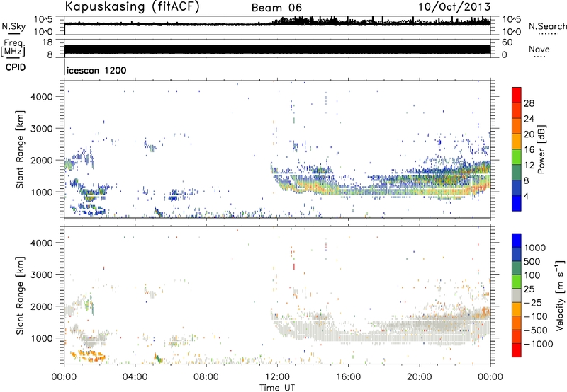Click the '04:00' time axis tick

coord(135,377)
